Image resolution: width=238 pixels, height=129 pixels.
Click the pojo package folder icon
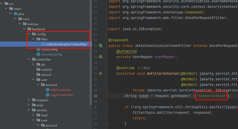coord(34,105)
